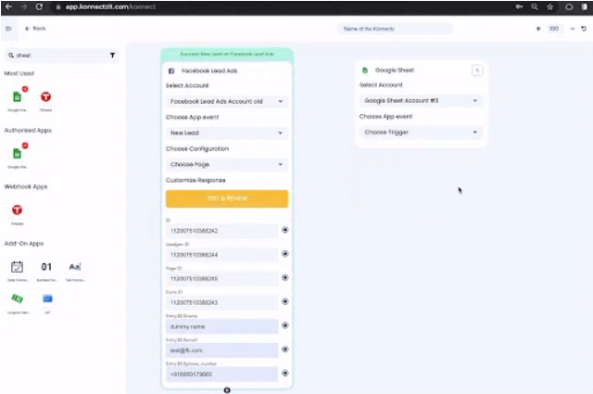The image size is (593, 394).
Task: Open Google Sheets under Most Used
Action: point(18,97)
